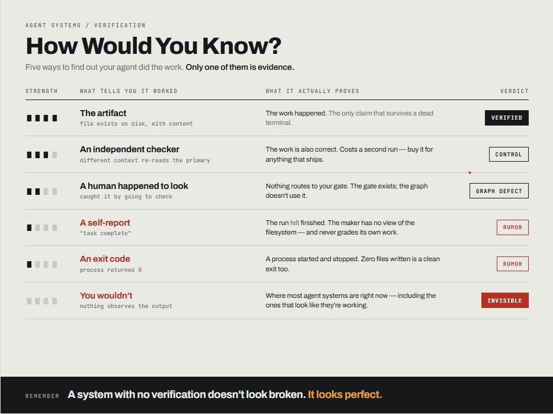Click the GRAPH DEFECT verdict badge
The height and width of the screenshot is (414, 553).
pyautogui.click(x=499, y=191)
